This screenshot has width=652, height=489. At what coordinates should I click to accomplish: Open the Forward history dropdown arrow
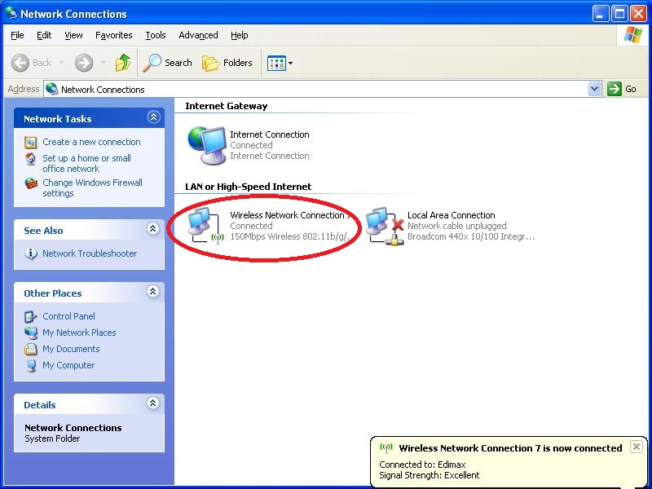103,63
